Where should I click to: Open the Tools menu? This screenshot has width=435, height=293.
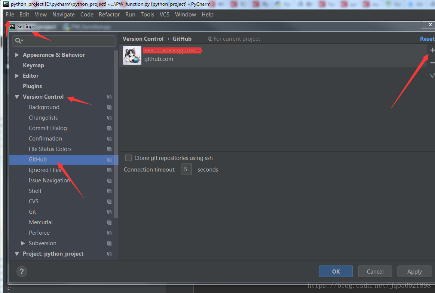147,15
